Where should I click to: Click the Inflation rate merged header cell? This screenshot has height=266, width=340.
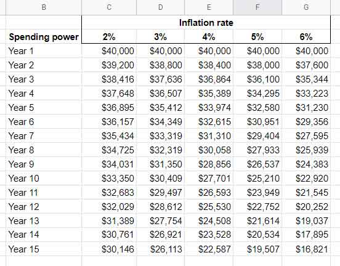coord(206,23)
